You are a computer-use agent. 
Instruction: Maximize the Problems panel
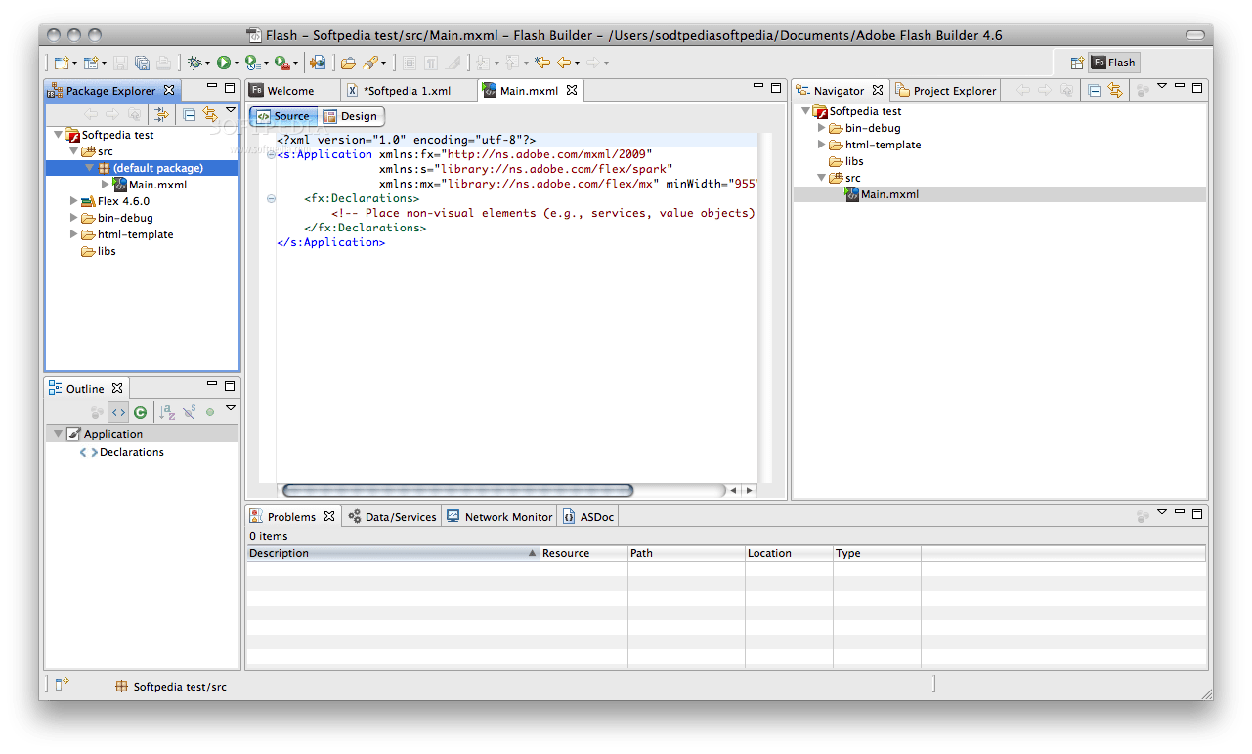point(1197,512)
